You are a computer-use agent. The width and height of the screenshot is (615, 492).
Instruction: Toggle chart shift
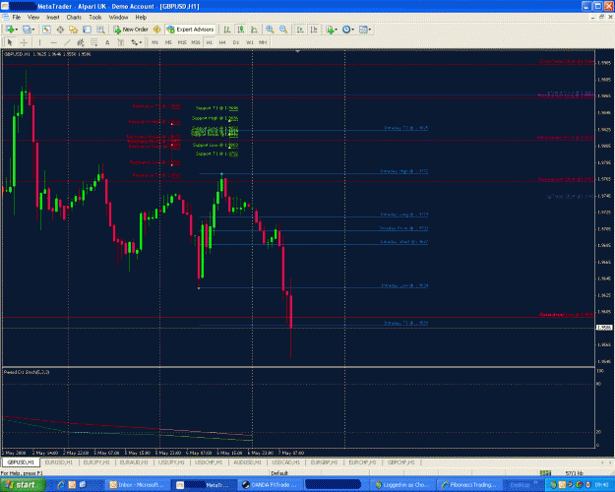coord(314,30)
